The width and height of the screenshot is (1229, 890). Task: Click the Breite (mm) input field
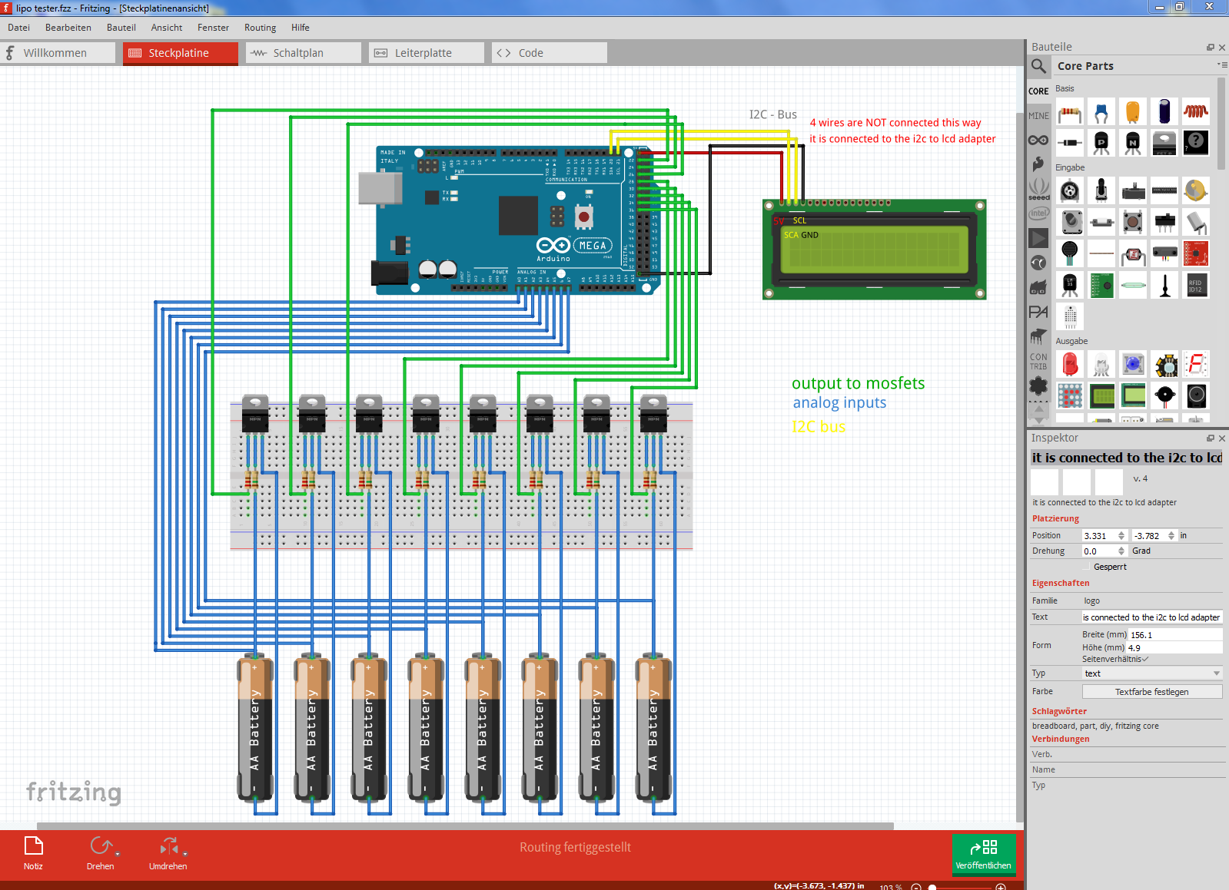click(1175, 635)
